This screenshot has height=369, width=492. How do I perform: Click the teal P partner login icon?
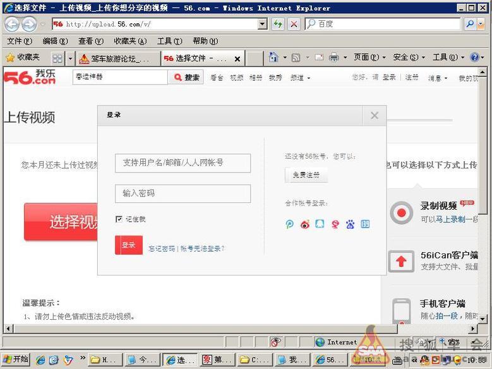290,224
